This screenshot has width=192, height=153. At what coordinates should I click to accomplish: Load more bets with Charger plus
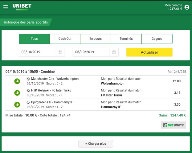(96, 144)
